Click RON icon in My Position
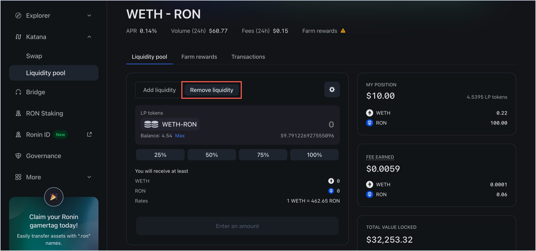536x251 pixels. point(370,123)
